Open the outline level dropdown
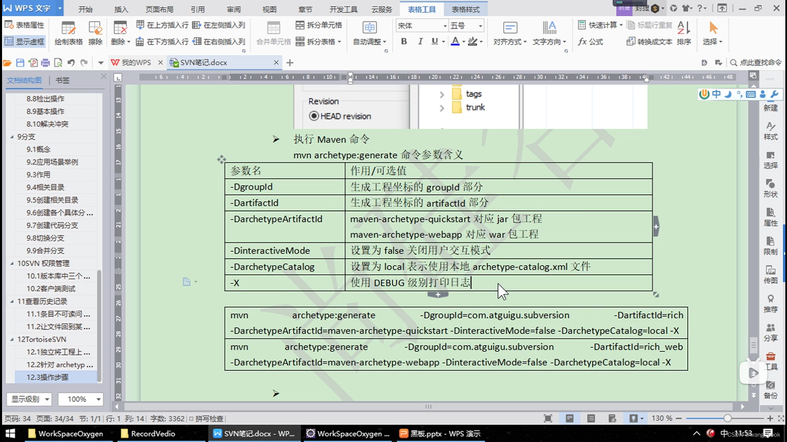 tap(29, 399)
